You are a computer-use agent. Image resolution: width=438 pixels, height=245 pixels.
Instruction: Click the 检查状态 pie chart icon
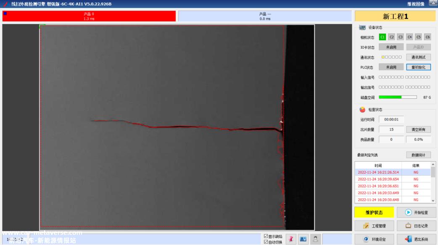point(362,110)
